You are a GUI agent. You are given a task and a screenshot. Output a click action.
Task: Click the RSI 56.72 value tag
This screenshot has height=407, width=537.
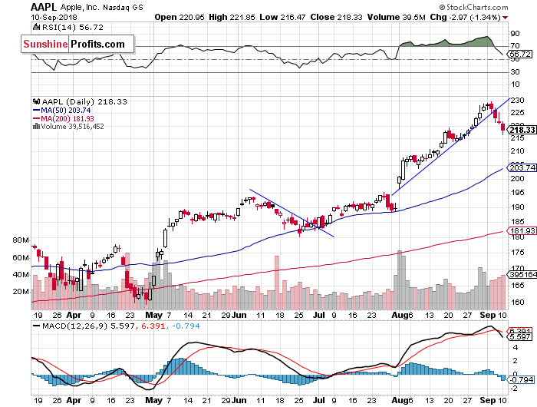coord(520,55)
